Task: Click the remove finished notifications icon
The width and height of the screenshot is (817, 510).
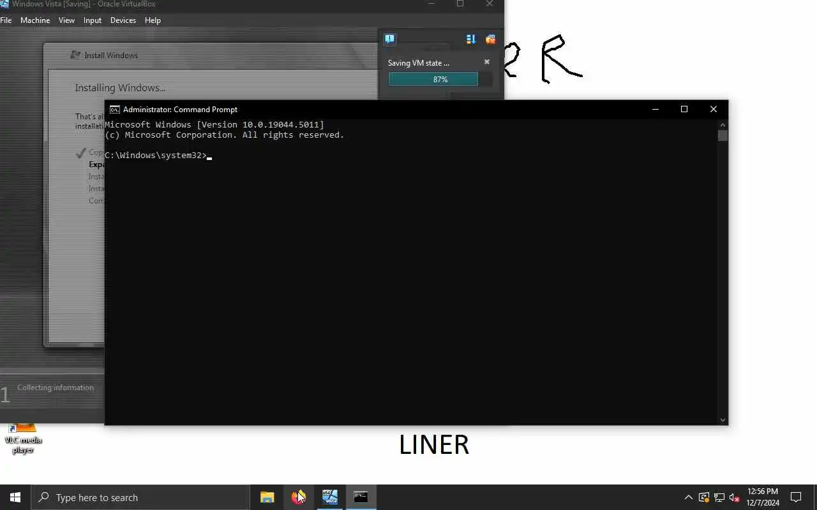Action: tap(490, 40)
